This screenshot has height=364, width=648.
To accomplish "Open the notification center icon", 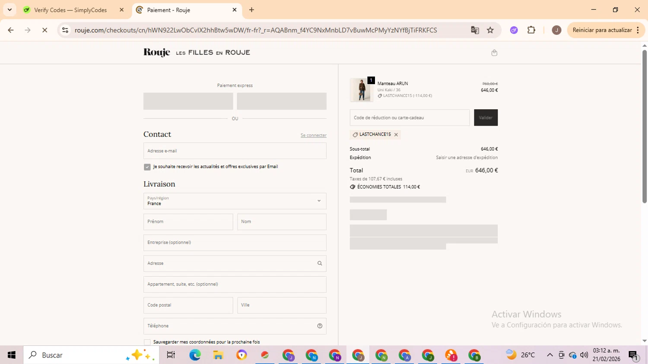I will pyautogui.click(x=633, y=355).
